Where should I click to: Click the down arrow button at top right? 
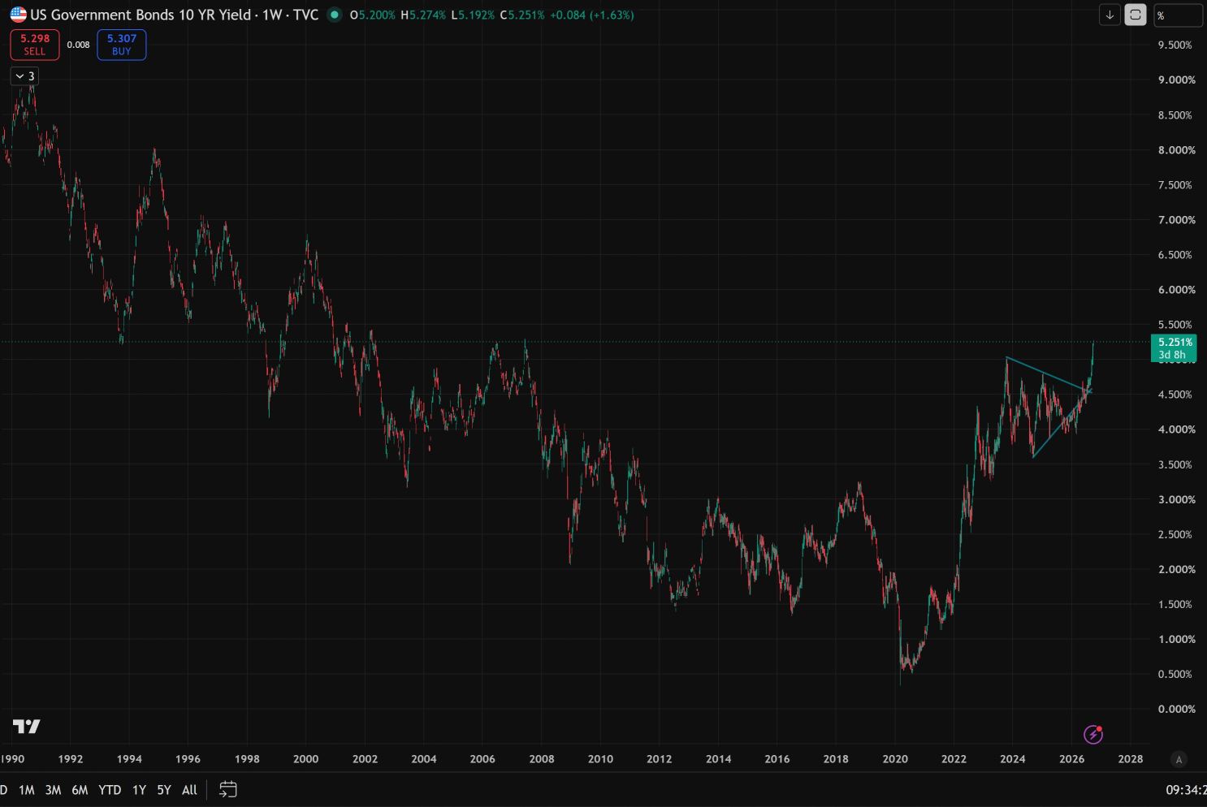pyautogui.click(x=1110, y=15)
